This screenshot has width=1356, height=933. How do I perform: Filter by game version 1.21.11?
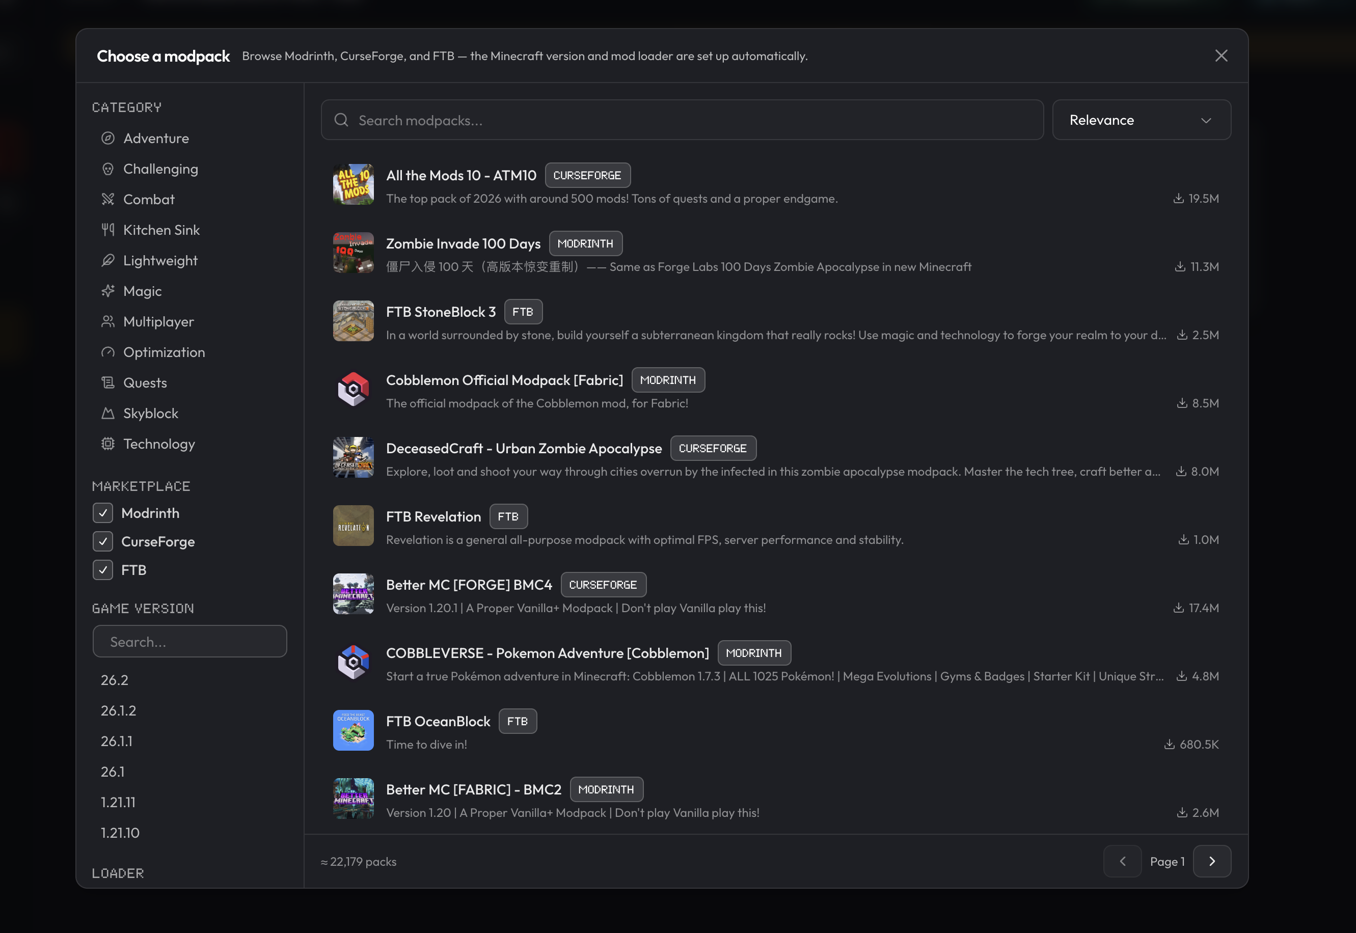pos(118,802)
